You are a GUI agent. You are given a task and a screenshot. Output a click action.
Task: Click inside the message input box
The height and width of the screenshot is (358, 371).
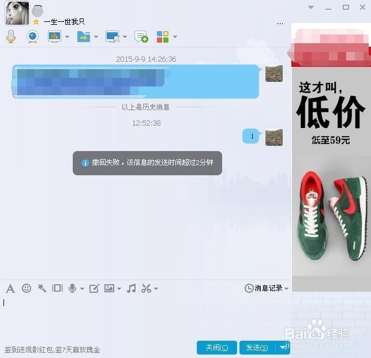pos(145,317)
